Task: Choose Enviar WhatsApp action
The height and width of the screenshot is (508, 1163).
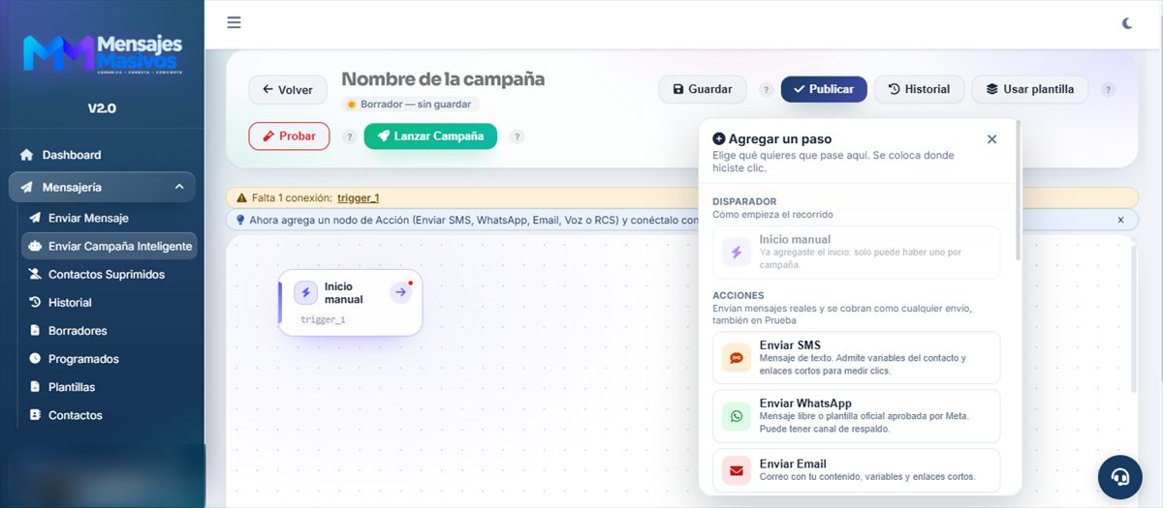Action: (856, 416)
